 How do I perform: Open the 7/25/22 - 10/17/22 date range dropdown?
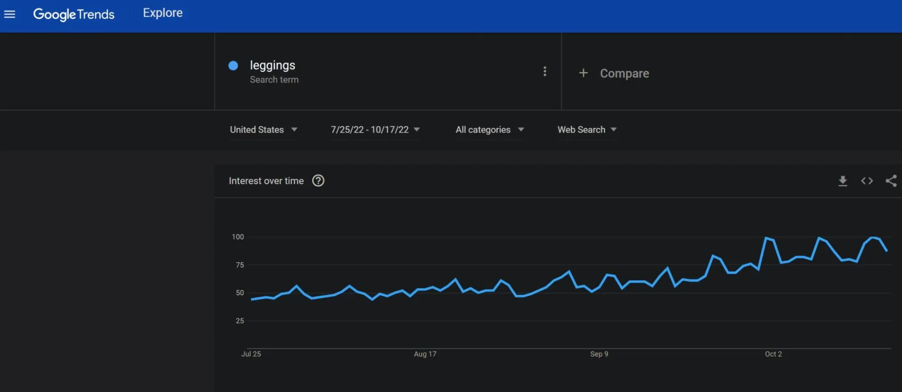pyautogui.click(x=375, y=130)
